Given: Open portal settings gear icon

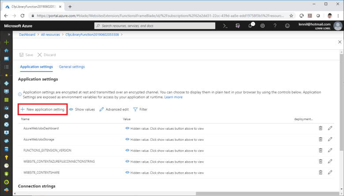Looking at the screenshot, I should (262, 26).
